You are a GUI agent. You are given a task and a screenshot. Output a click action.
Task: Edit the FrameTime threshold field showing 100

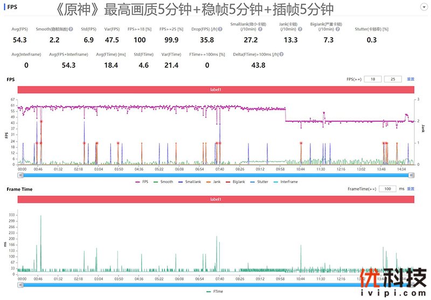click(x=387, y=189)
